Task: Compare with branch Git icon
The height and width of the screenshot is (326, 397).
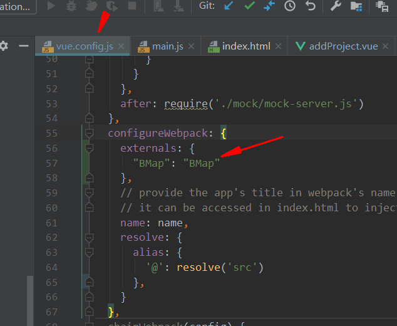Action: click(269, 6)
